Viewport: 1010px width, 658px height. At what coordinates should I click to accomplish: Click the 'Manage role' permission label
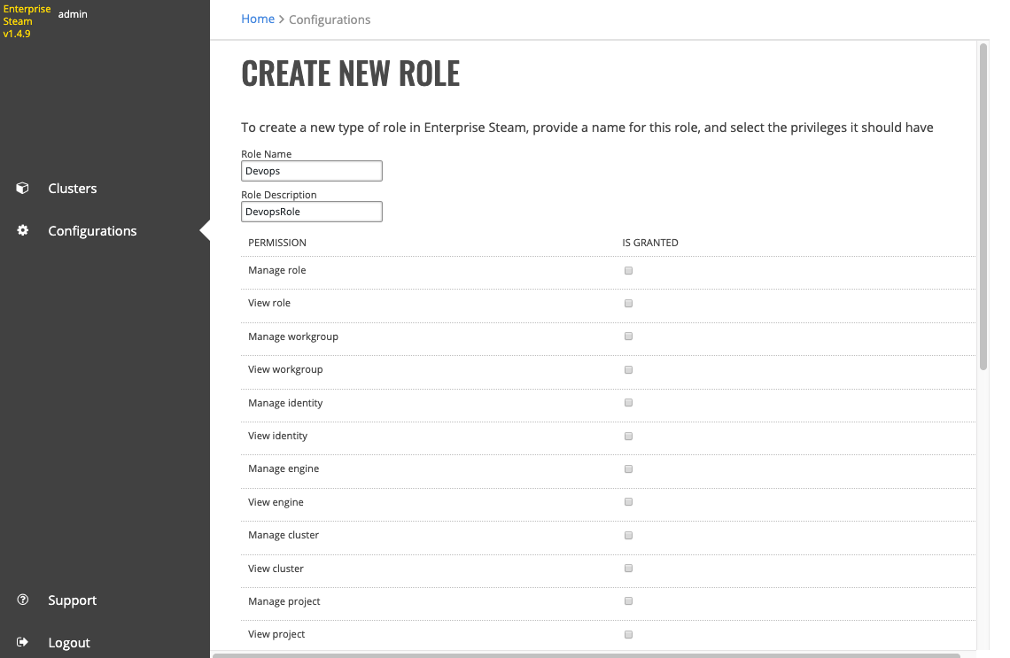(277, 270)
